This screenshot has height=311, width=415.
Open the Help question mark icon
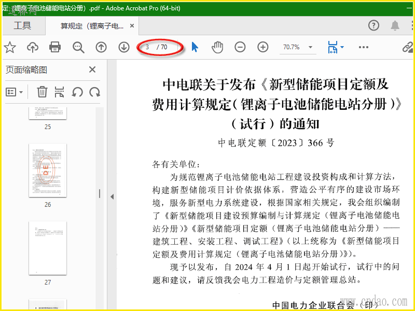(374, 25)
